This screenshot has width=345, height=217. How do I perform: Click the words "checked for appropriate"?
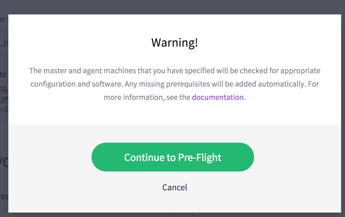tap(280, 70)
